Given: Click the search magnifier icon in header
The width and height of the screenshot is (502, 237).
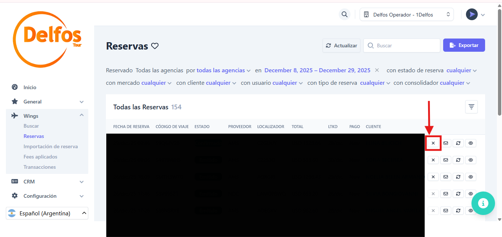Looking at the screenshot, I should [344, 15].
